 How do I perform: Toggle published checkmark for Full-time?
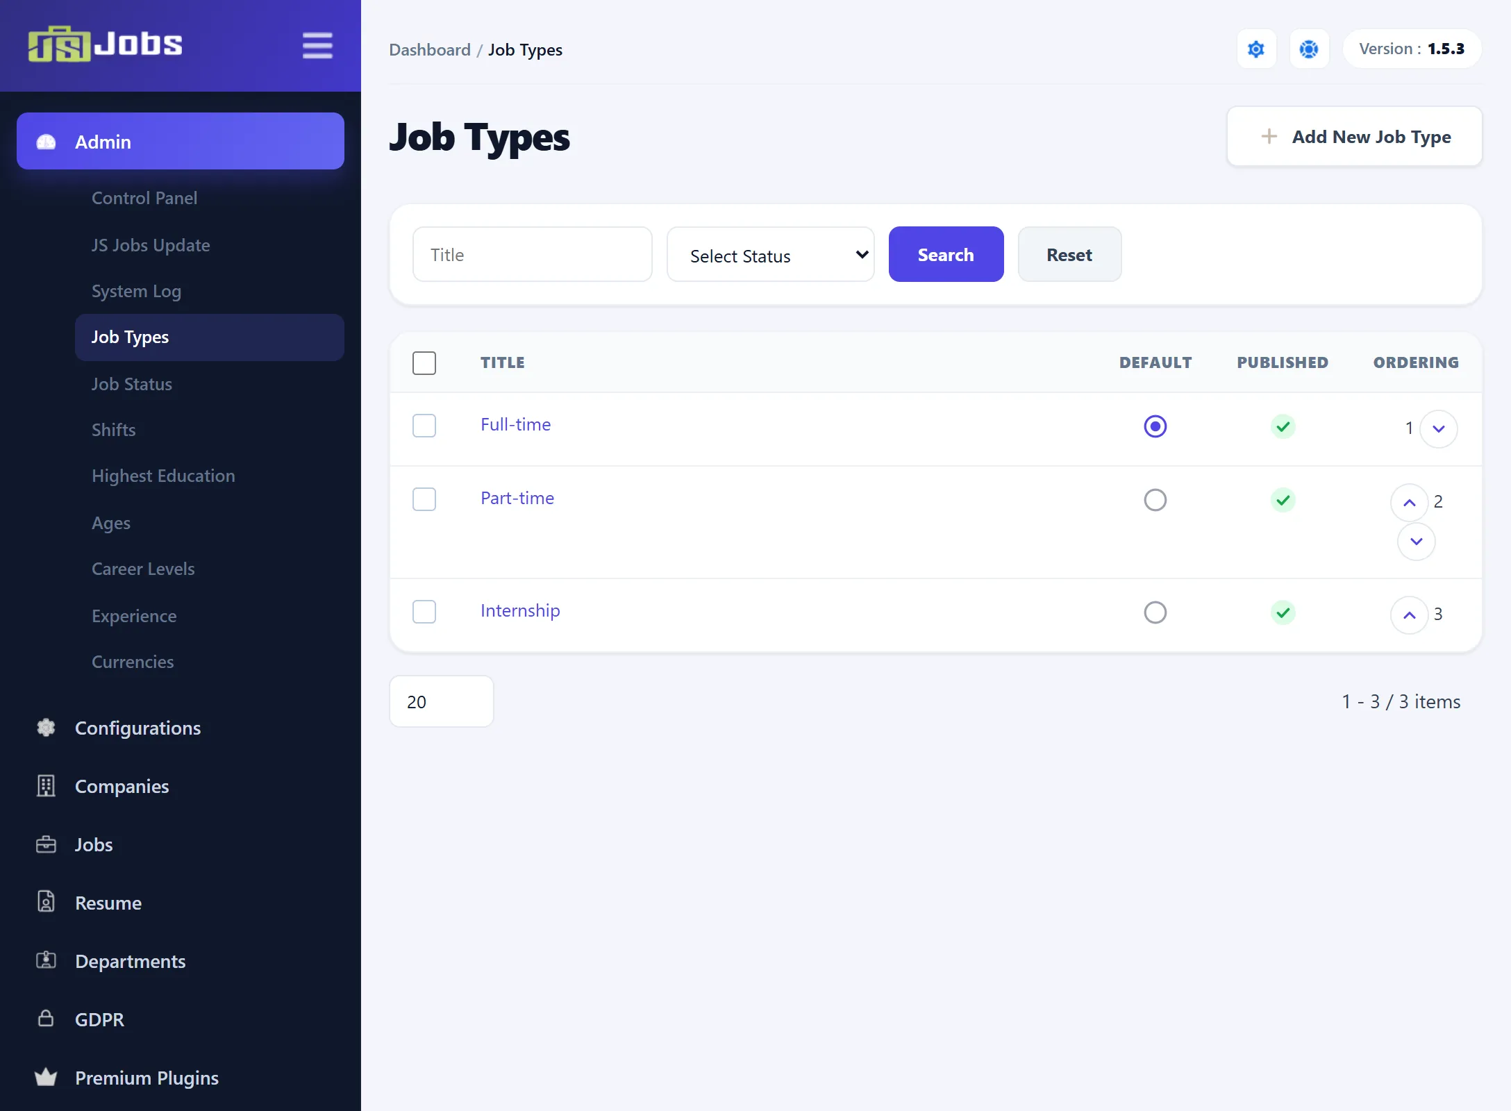tap(1283, 426)
